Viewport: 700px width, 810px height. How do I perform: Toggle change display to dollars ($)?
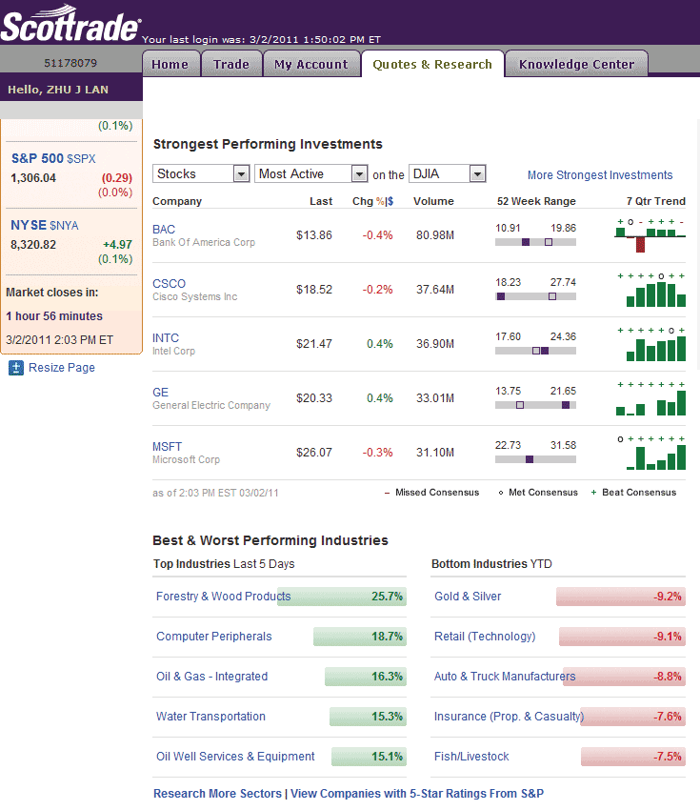pos(390,201)
